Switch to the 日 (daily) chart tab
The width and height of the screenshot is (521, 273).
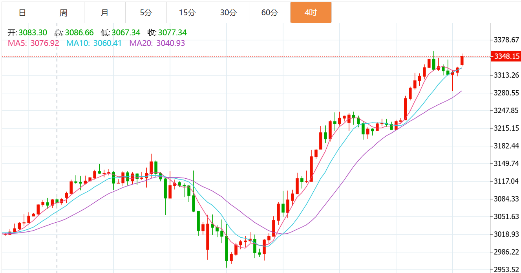click(x=22, y=13)
